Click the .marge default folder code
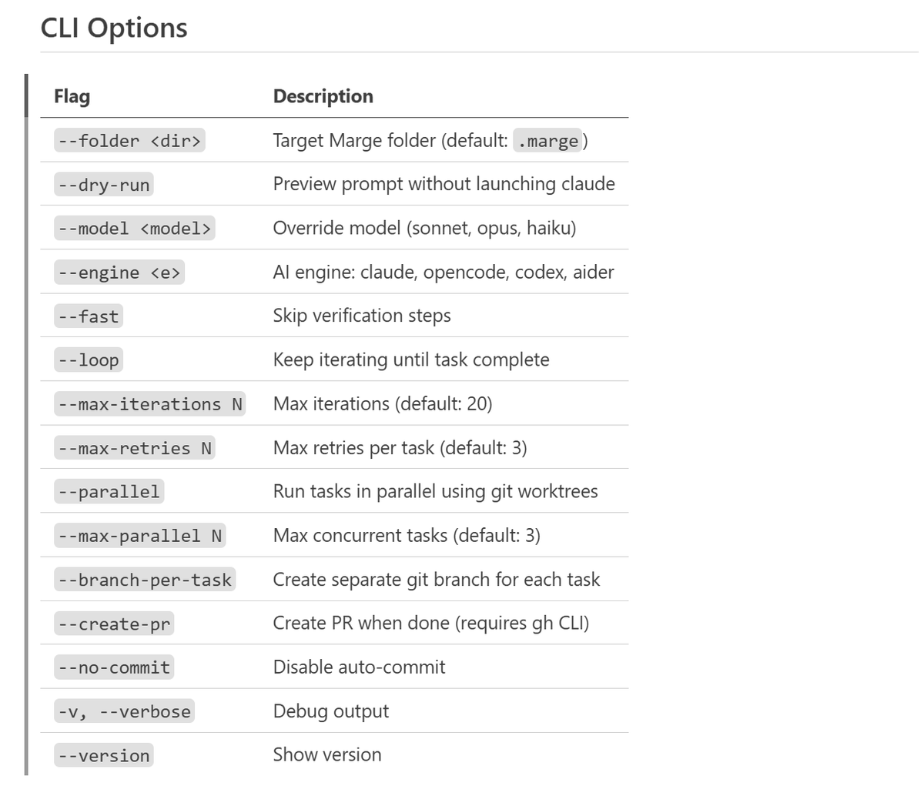Viewport: 924px width, 796px height. click(x=547, y=141)
